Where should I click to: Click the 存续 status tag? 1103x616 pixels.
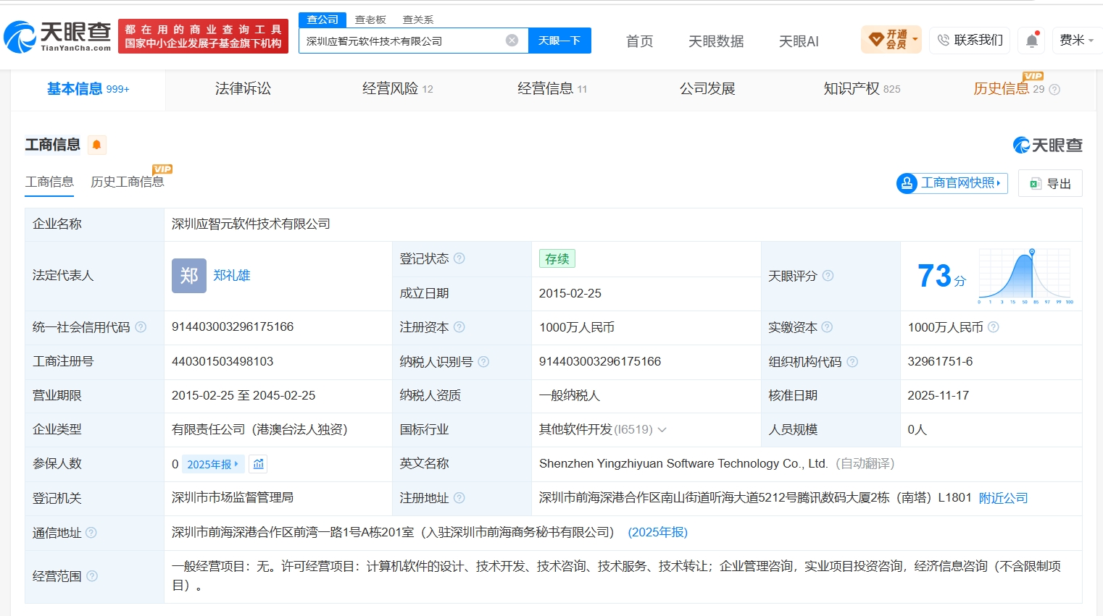tap(557, 258)
